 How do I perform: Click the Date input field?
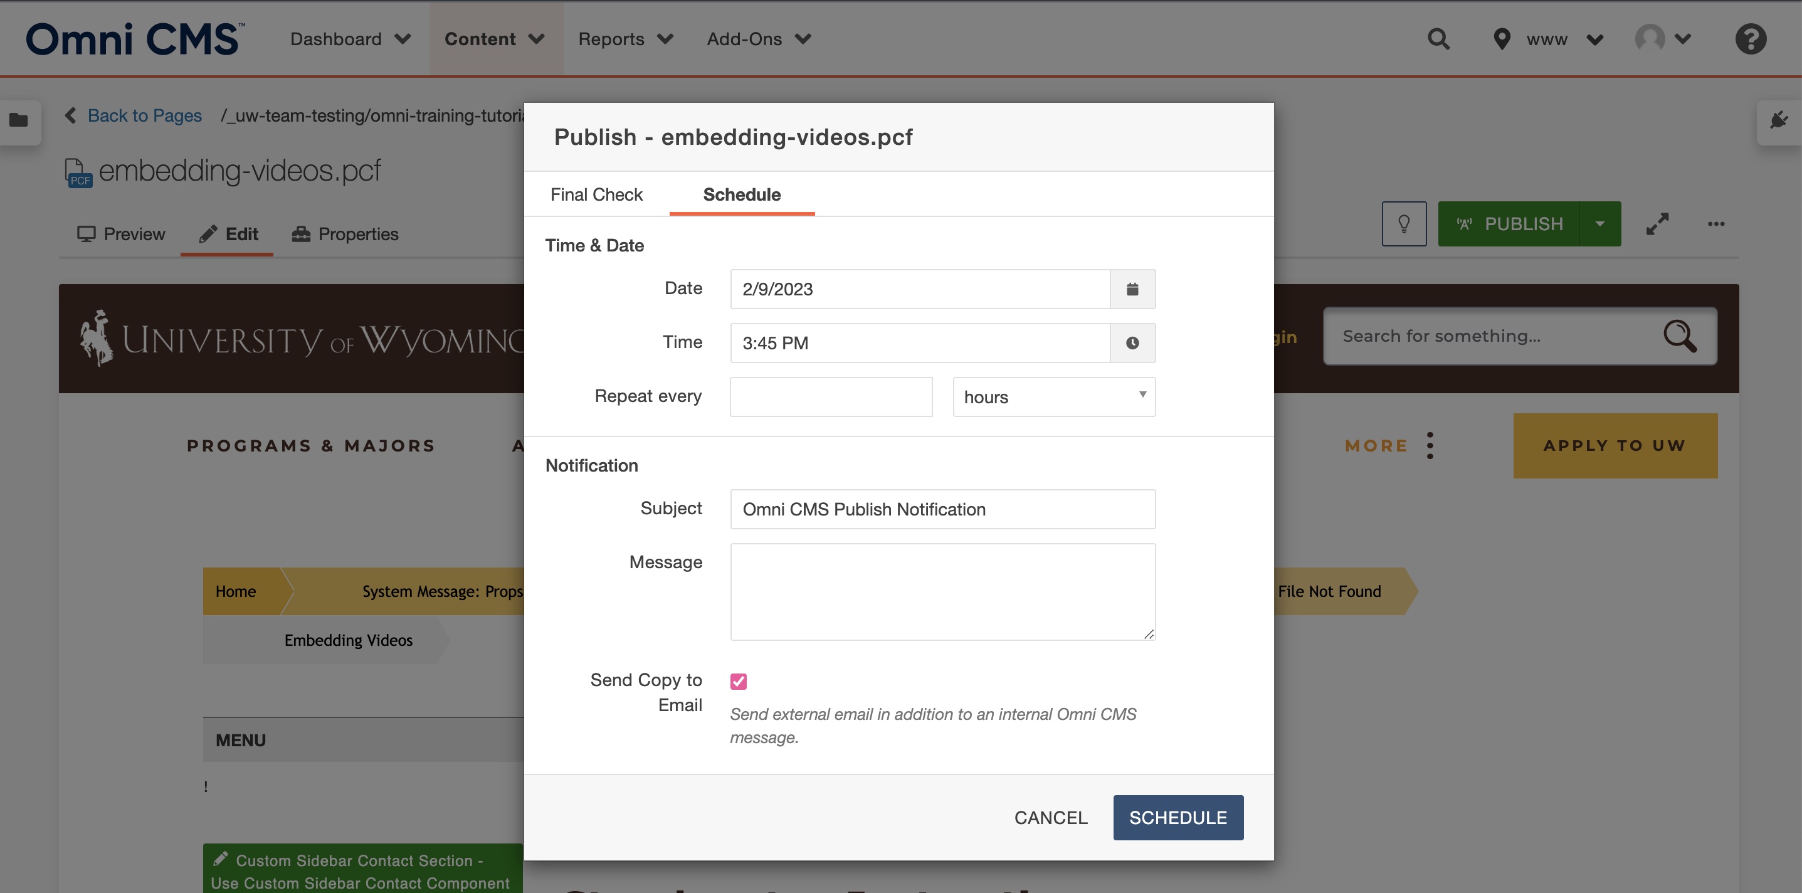pyautogui.click(x=919, y=288)
